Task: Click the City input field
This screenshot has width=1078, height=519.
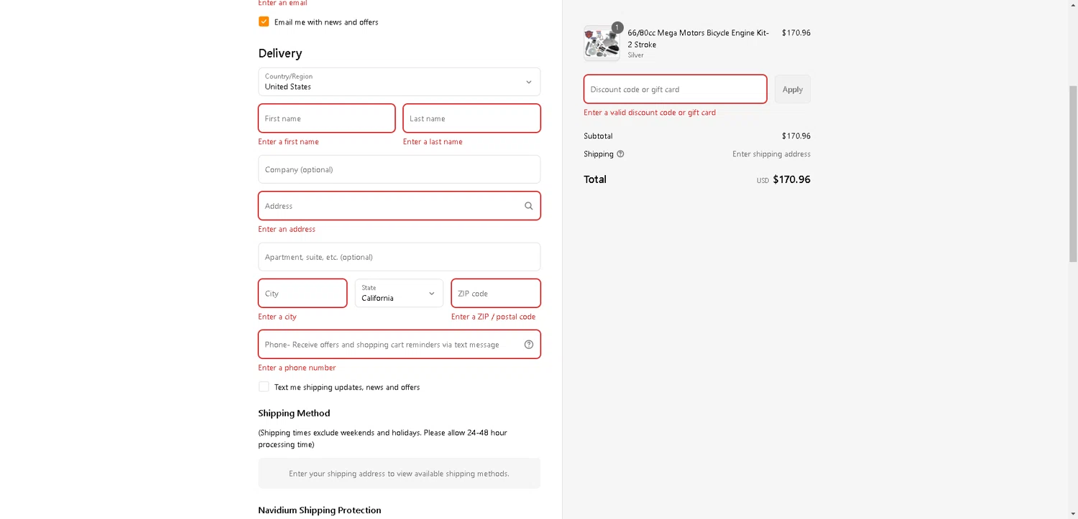Action: click(x=303, y=294)
